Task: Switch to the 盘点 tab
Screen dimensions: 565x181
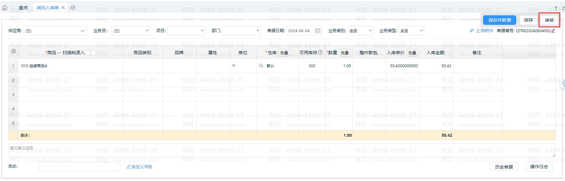Action: [23, 8]
